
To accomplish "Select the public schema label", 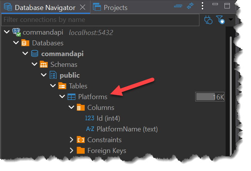I will pos(70,75).
